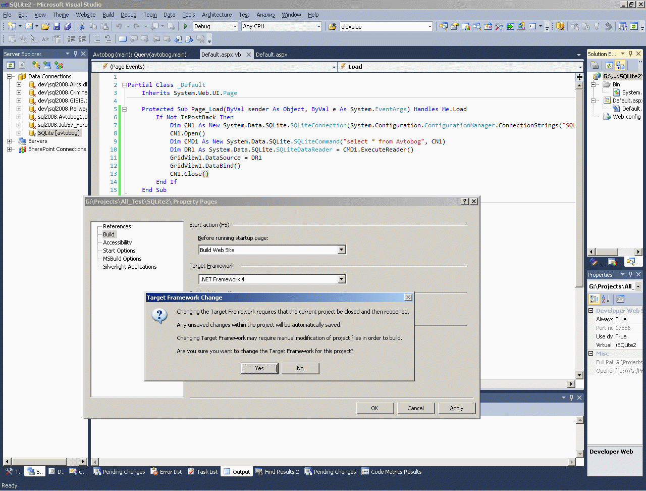Click the Cut scissors icon

pos(82,26)
